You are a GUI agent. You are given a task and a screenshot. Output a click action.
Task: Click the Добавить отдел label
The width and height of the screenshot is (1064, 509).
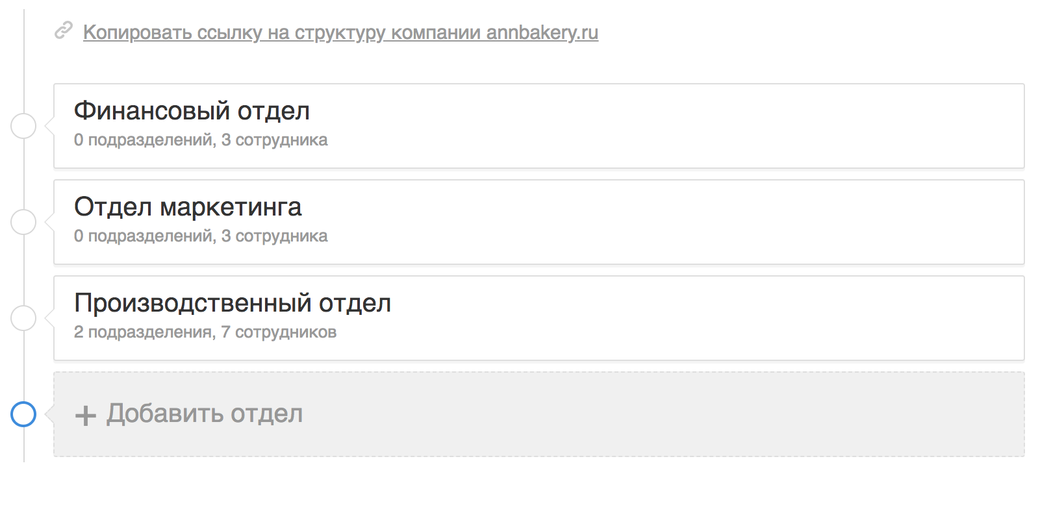pos(205,414)
